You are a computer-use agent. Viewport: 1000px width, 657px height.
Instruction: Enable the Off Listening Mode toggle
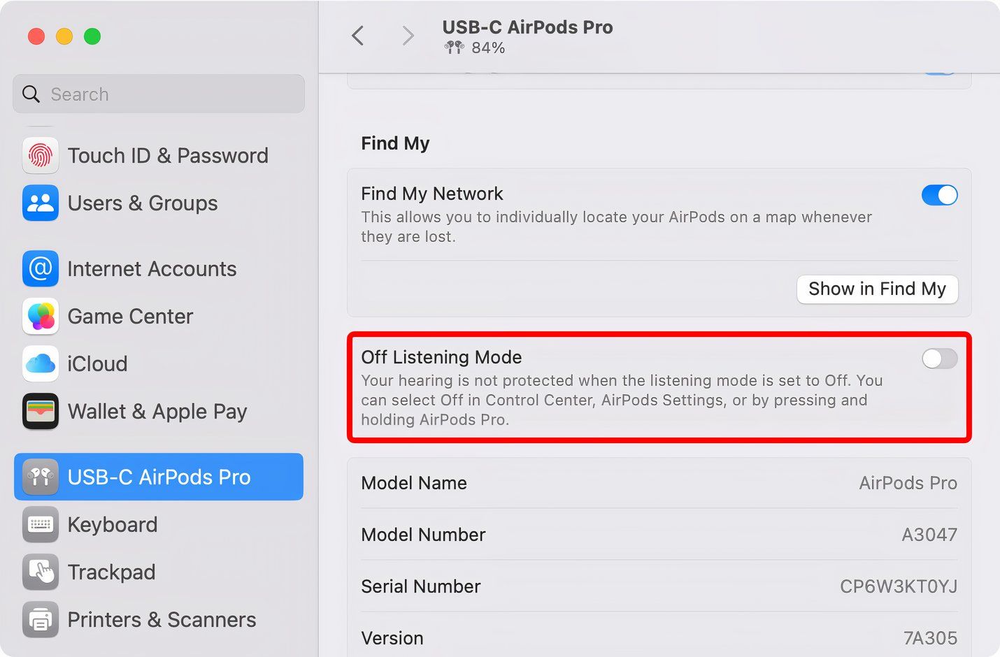tap(940, 359)
